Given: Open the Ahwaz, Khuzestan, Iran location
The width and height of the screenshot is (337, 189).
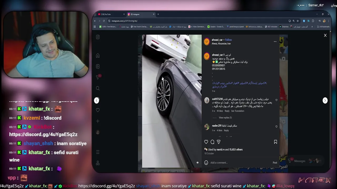Looking at the screenshot, I should [221, 44].
